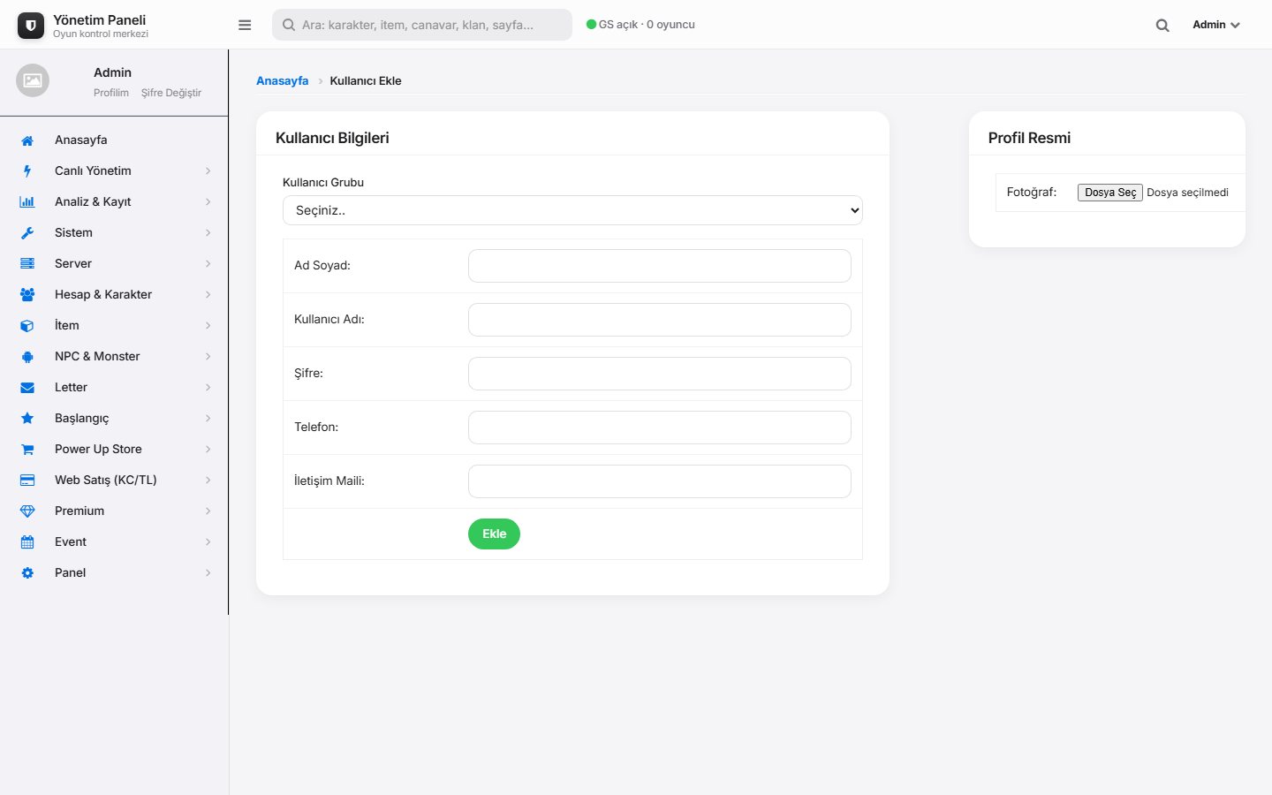
Task: Click the Power Up Store cart icon
Action: (x=27, y=450)
